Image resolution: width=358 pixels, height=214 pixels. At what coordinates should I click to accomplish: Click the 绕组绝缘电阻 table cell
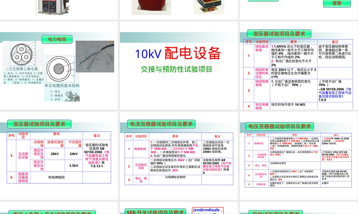click(262, 91)
